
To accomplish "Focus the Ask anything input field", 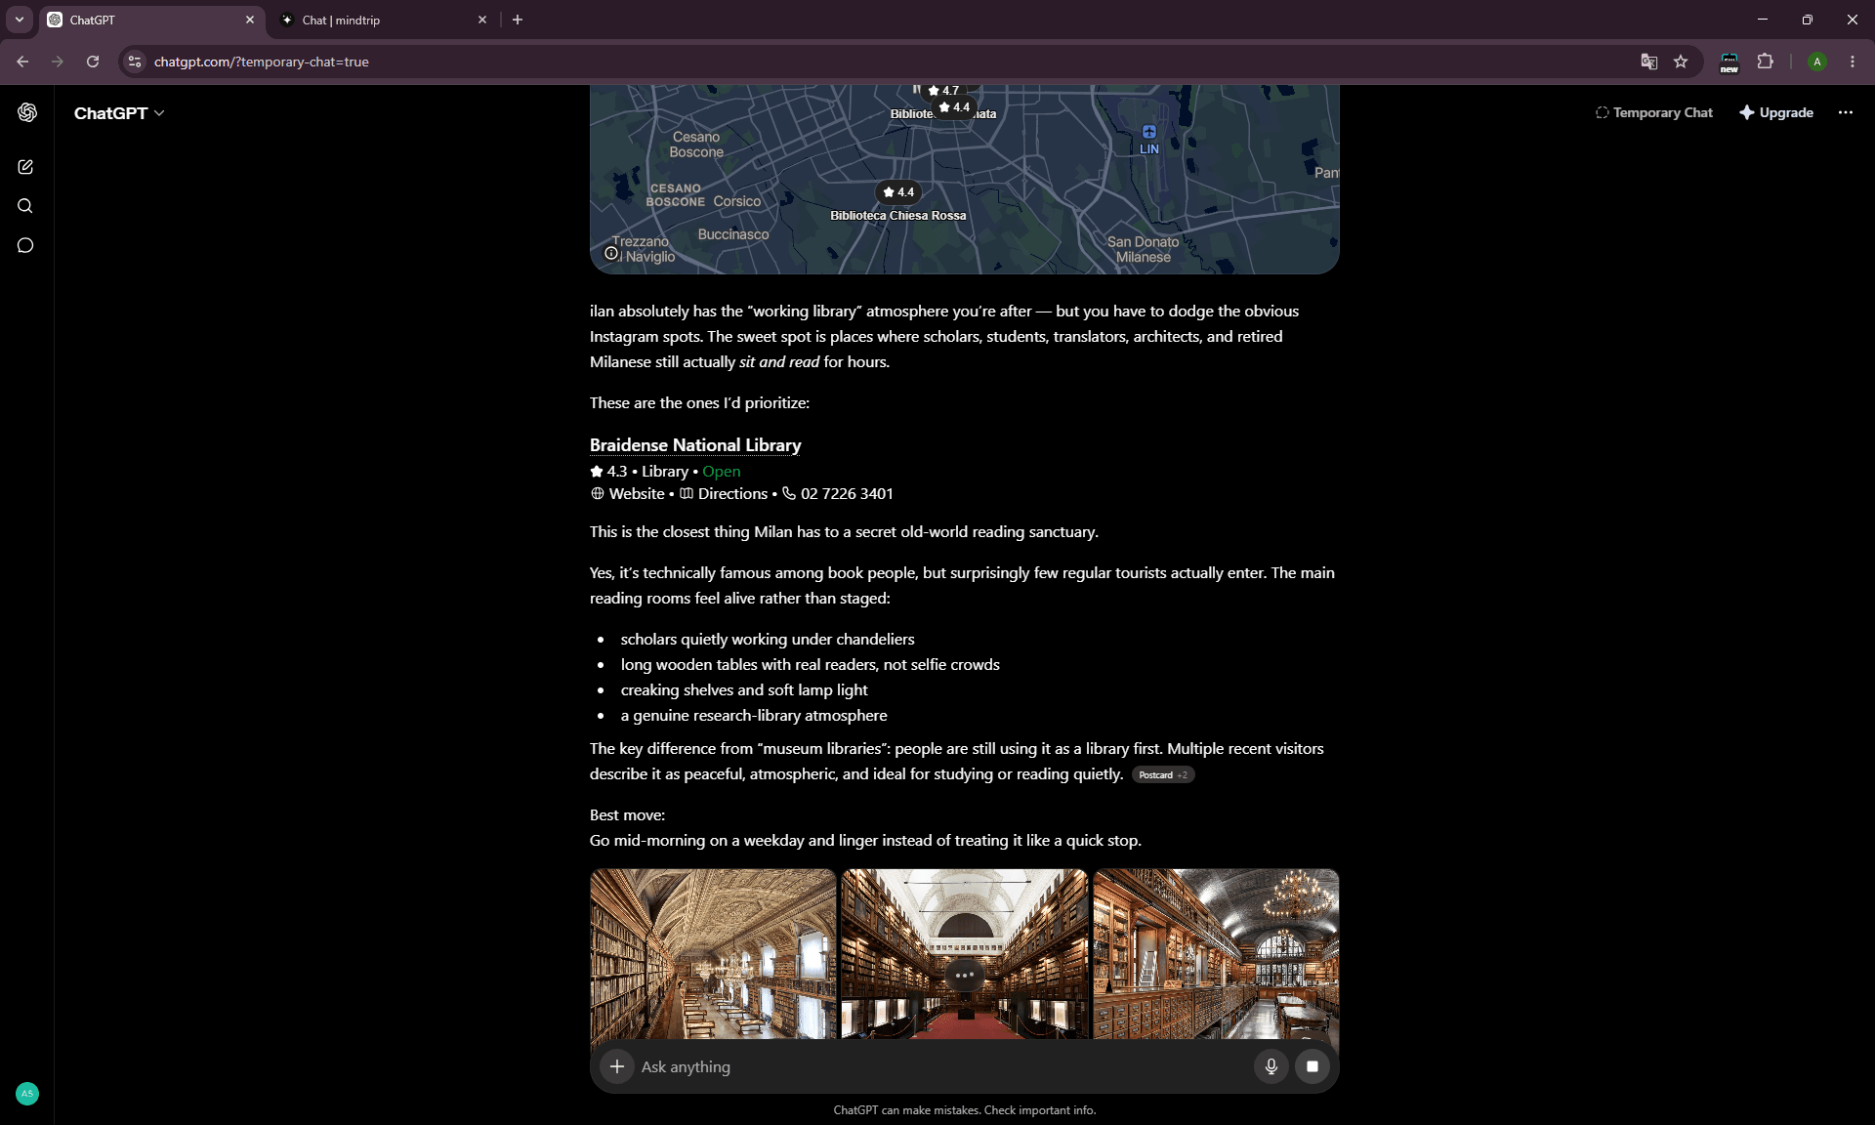I will [942, 1066].
